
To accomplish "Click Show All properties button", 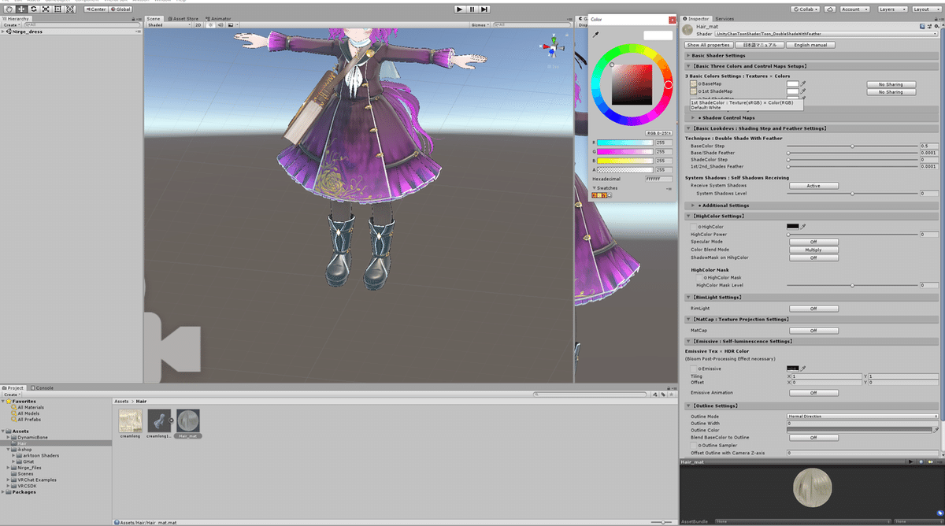I will tap(708, 45).
